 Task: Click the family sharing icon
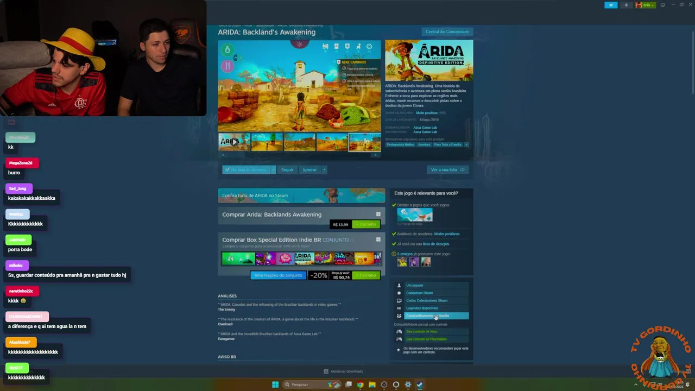[x=399, y=316]
